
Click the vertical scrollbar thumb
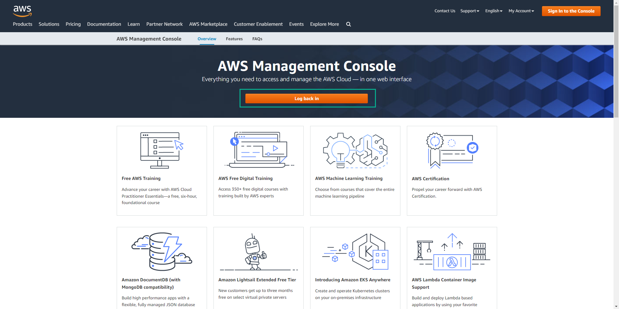(x=616, y=61)
